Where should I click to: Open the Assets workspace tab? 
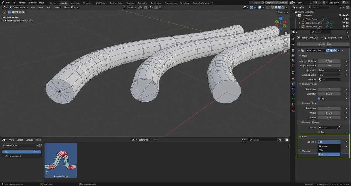pos(63,3)
